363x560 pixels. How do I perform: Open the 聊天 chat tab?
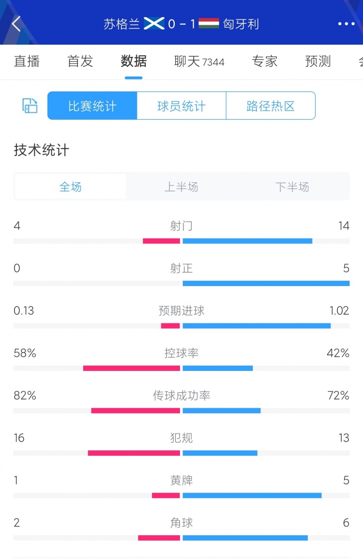point(199,61)
